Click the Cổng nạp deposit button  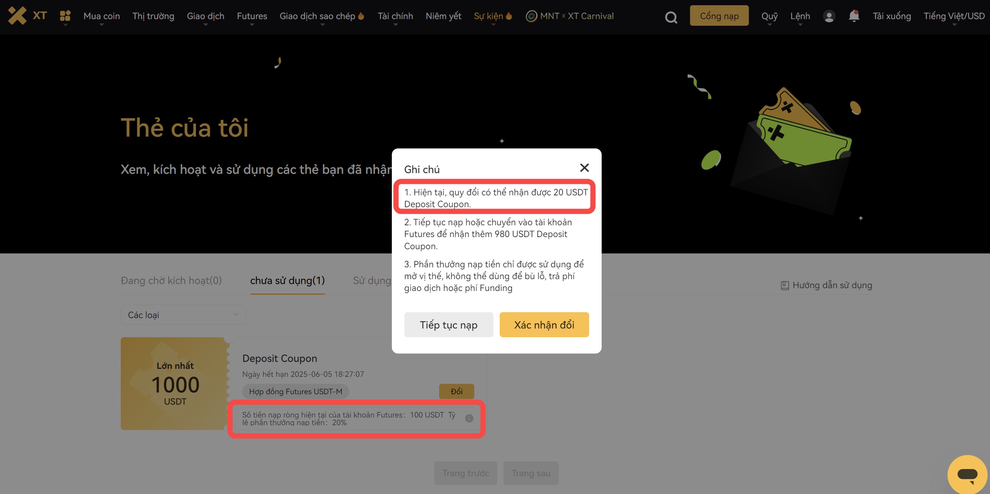coord(719,16)
